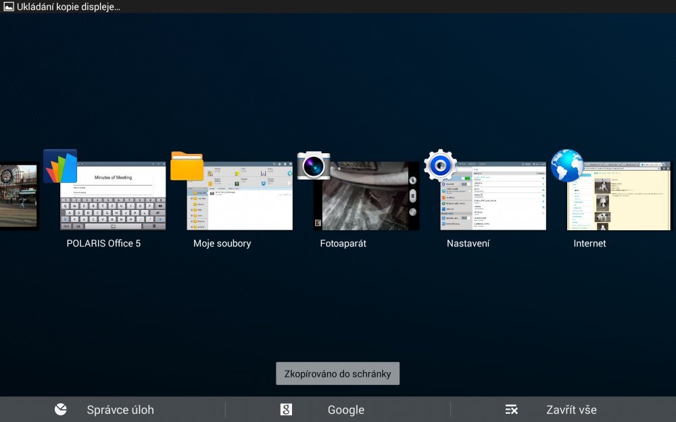Click the screenshot notification icon in status bar
This screenshot has height=422, width=676.
pos(8,7)
